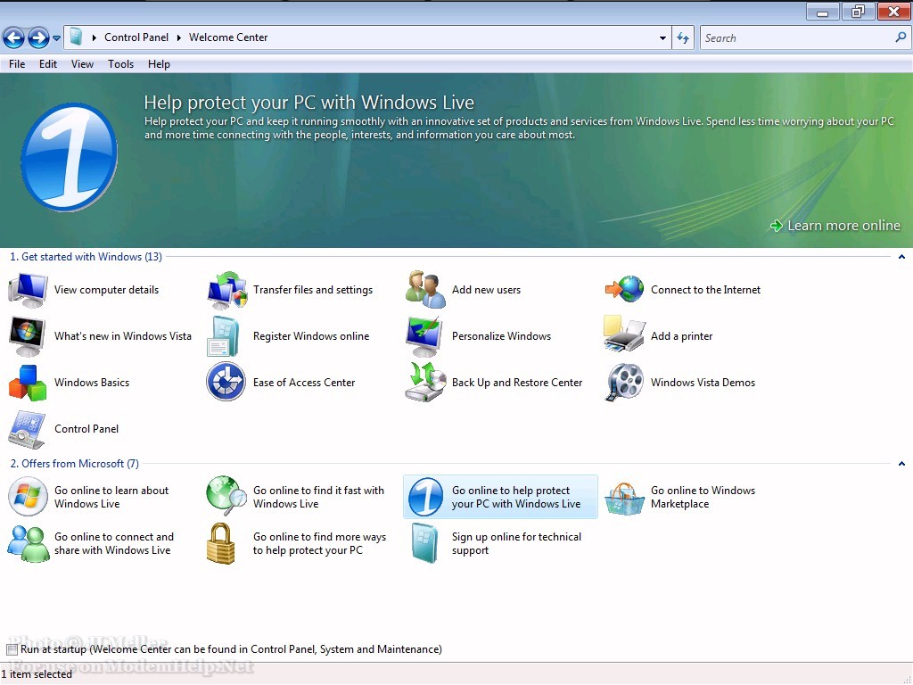The width and height of the screenshot is (913, 685).
Task: Open the address bar history dropdown
Action: point(662,37)
